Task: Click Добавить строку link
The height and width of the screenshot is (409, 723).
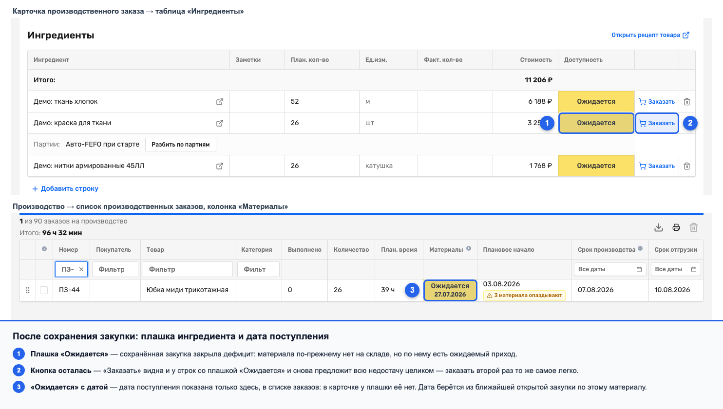Action: [x=65, y=188]
